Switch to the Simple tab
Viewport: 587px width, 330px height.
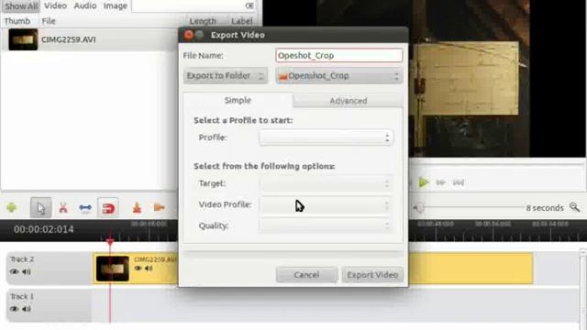pos(238,100)
